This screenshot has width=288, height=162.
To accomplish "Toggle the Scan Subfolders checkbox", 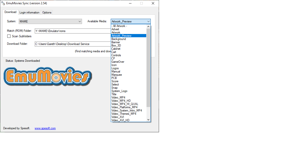I will (9, 36).
